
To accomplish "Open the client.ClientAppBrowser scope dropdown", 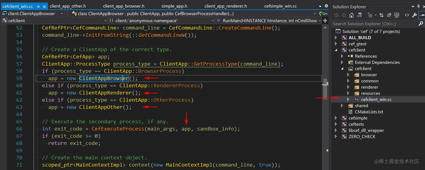I will coord(62,13).
